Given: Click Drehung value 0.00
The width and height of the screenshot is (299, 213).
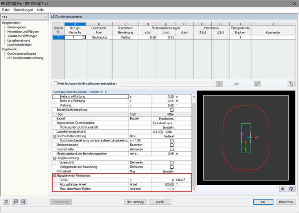Looking at the screenshot, I should pyautogui.click(x=163, y=105).
